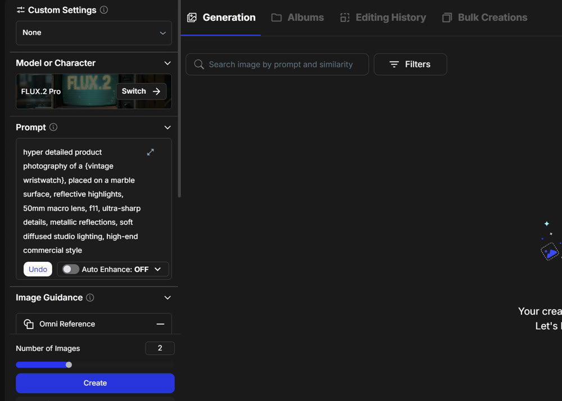The height and width of the screenshot is (401, 562).
Task: Open the Auto Enhance options dropdown arrow
Action: pyautogui.click(x=158, y=270)
